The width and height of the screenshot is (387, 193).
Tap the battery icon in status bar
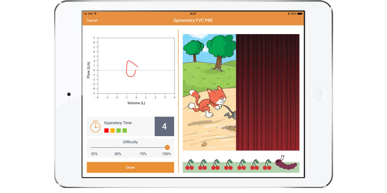(300, 14)
